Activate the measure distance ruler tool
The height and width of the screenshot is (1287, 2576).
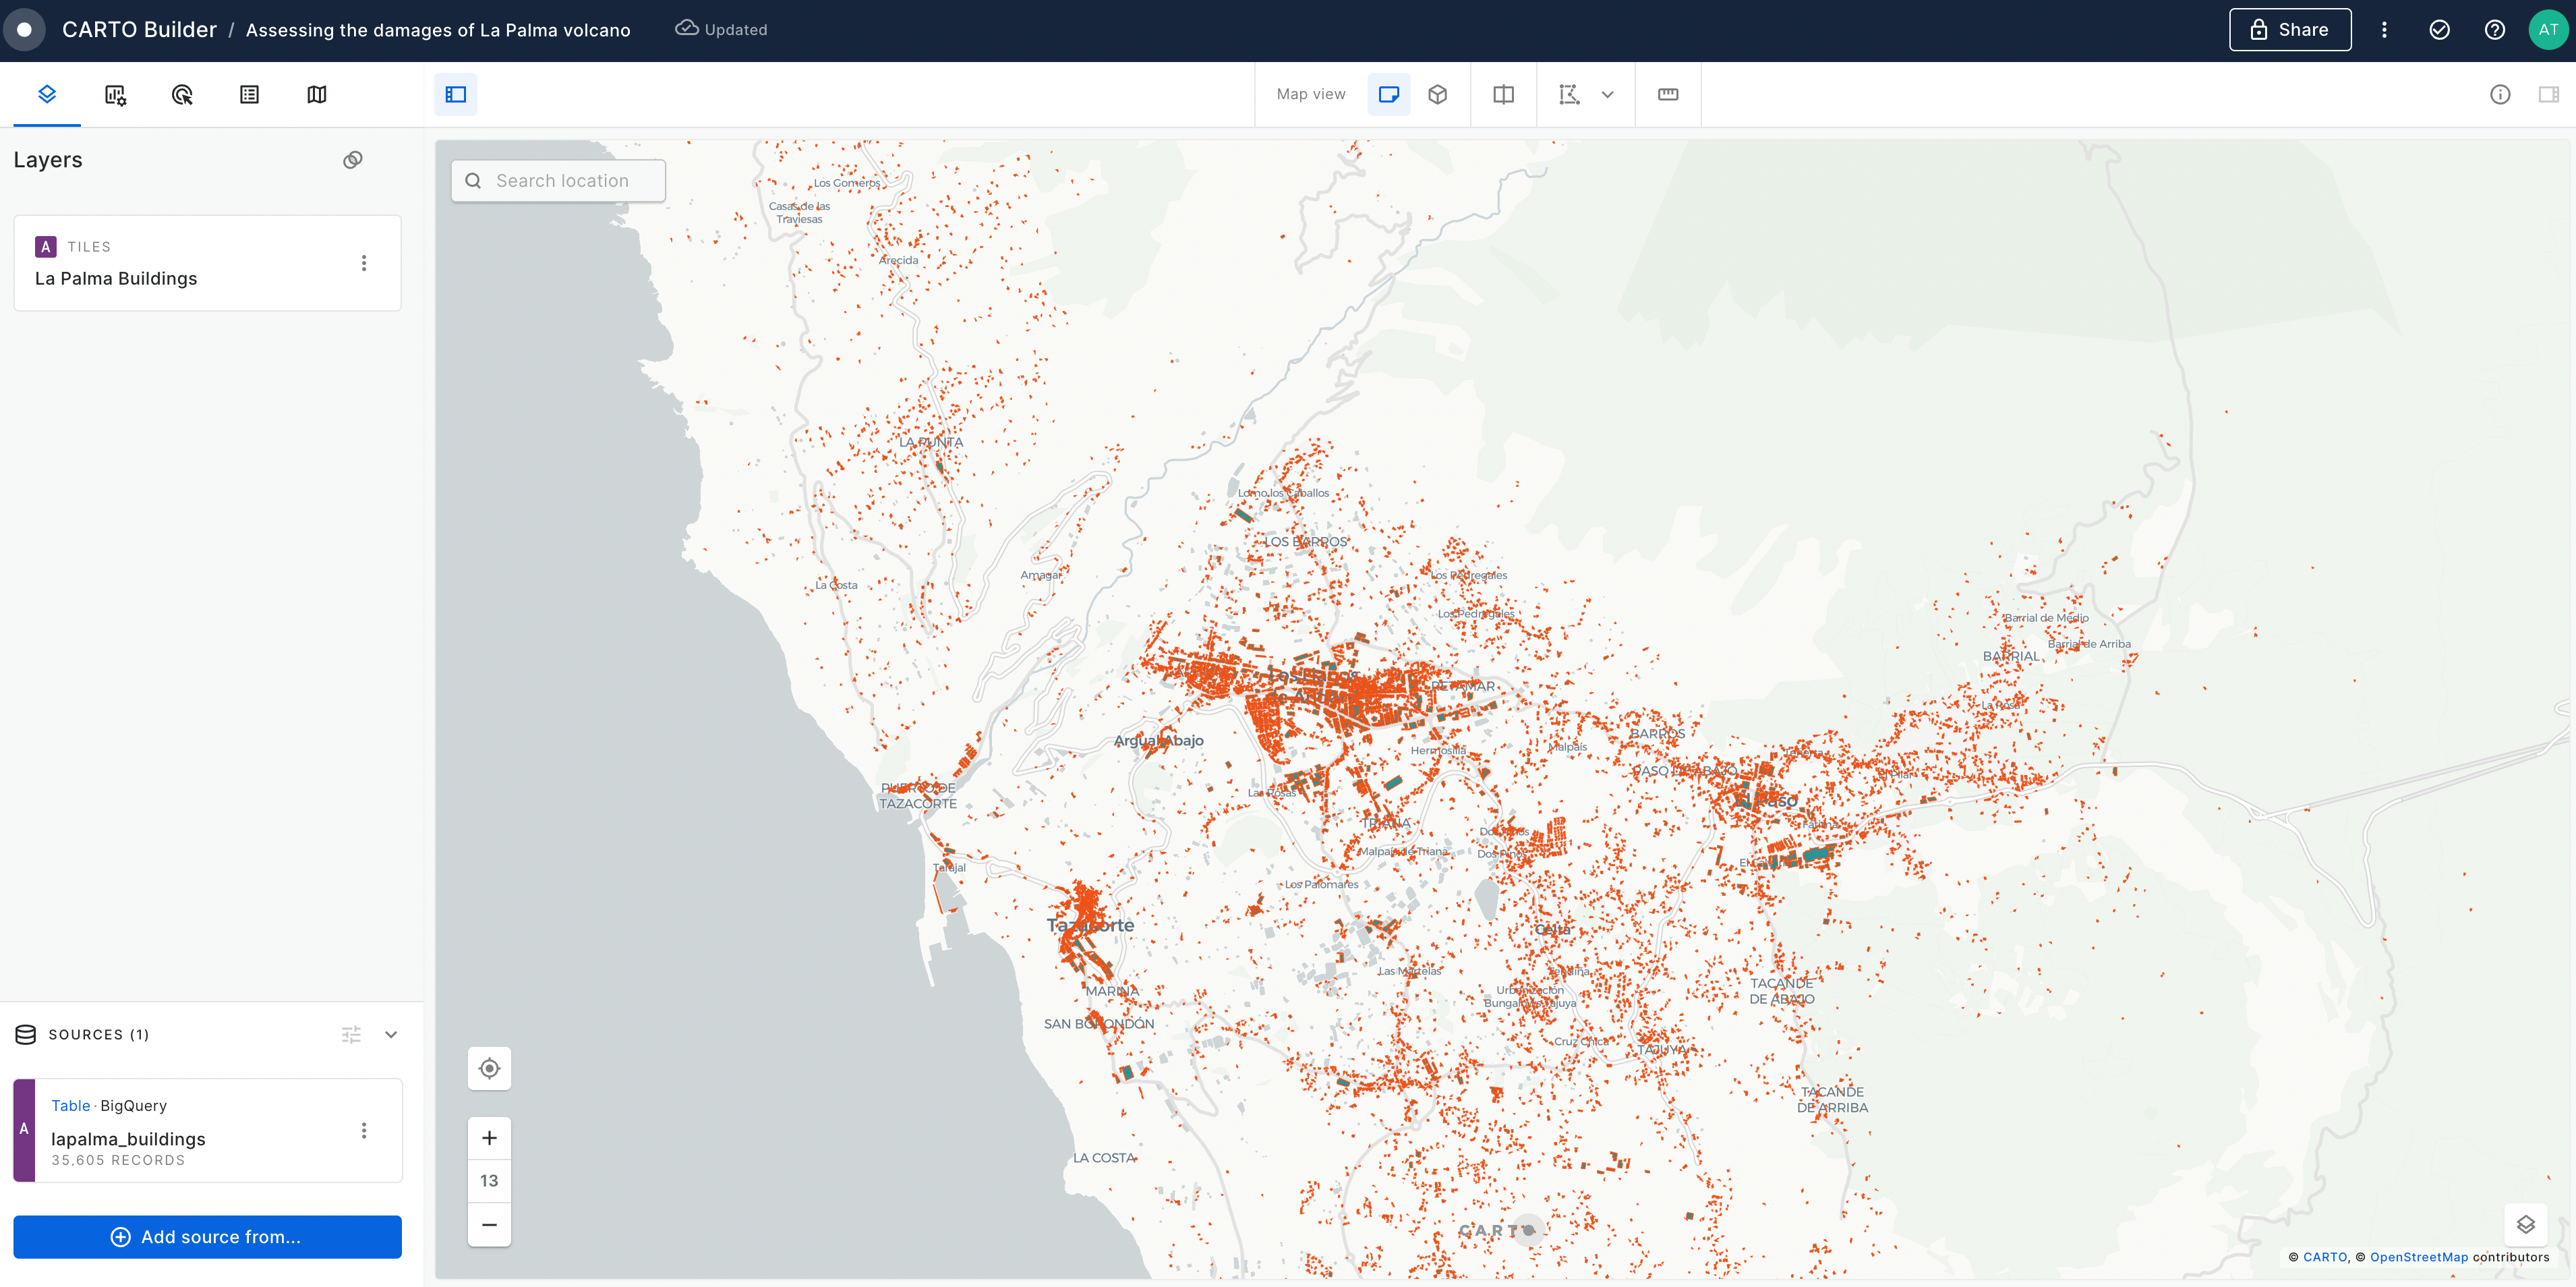click(1668, 94)
